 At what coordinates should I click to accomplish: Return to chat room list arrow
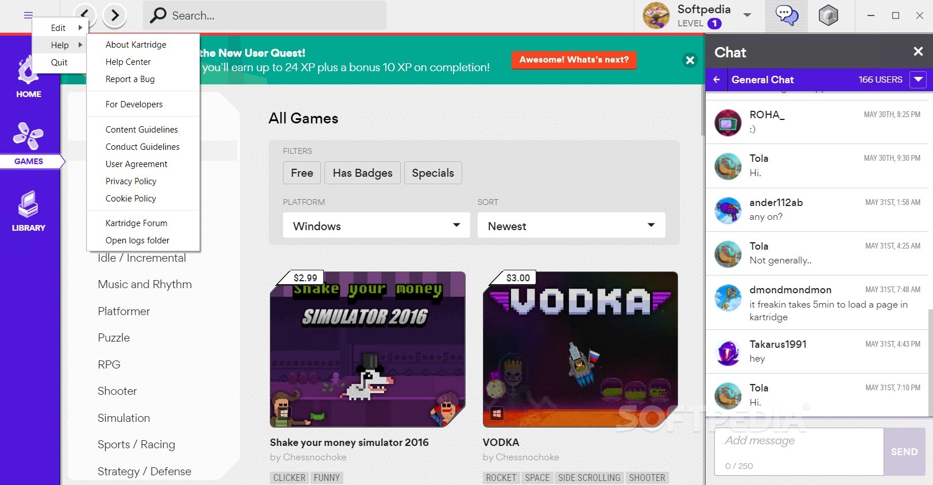[717, 80]
